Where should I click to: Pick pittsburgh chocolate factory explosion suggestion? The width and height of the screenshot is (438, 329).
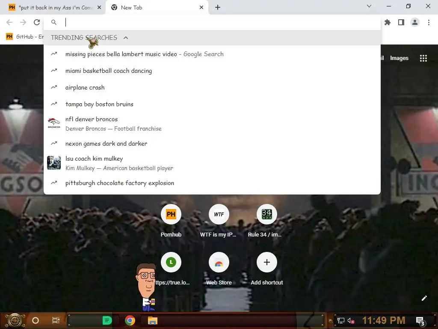[212, 183]
